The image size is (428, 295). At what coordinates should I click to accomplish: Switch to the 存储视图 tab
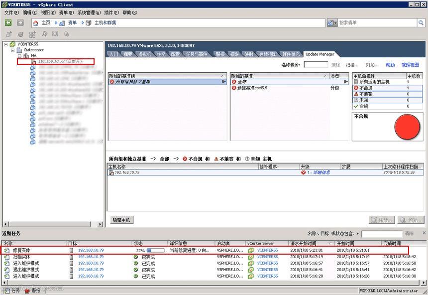click(x=268, y=54)
